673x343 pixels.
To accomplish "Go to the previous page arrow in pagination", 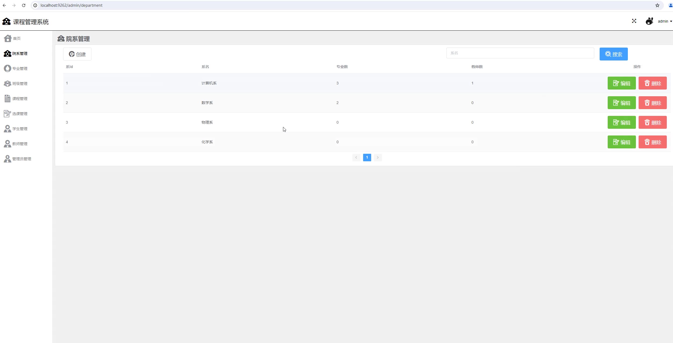I will (x=356, y=158).
